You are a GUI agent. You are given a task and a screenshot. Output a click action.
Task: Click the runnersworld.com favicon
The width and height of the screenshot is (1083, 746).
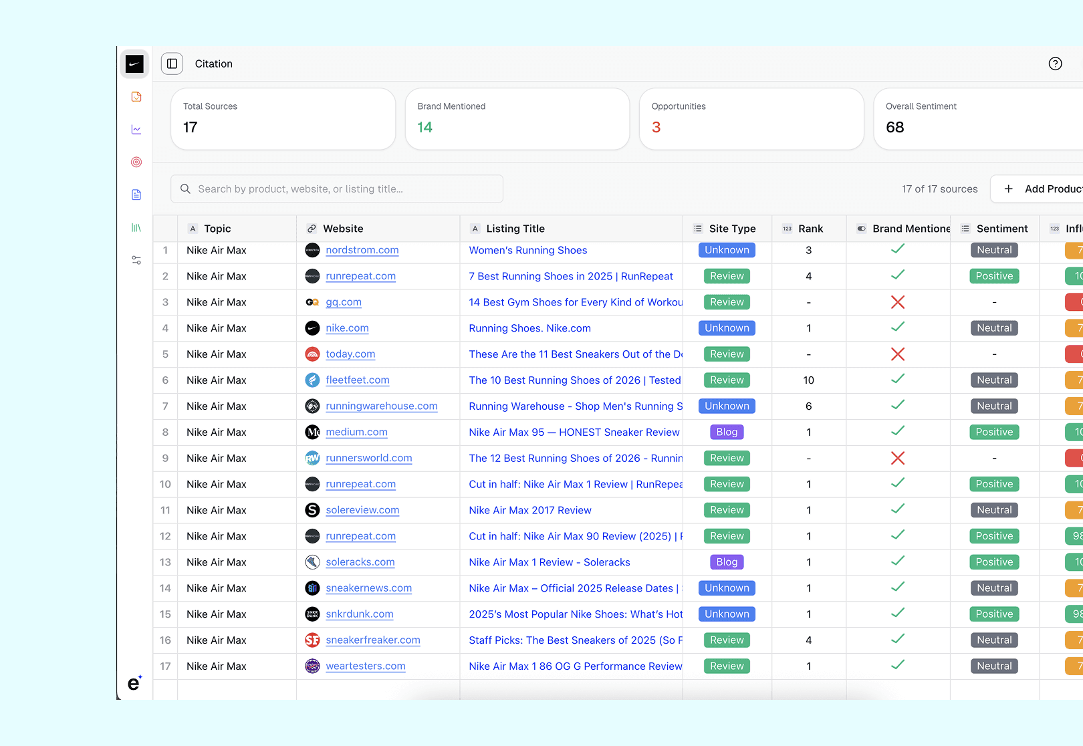312,459
